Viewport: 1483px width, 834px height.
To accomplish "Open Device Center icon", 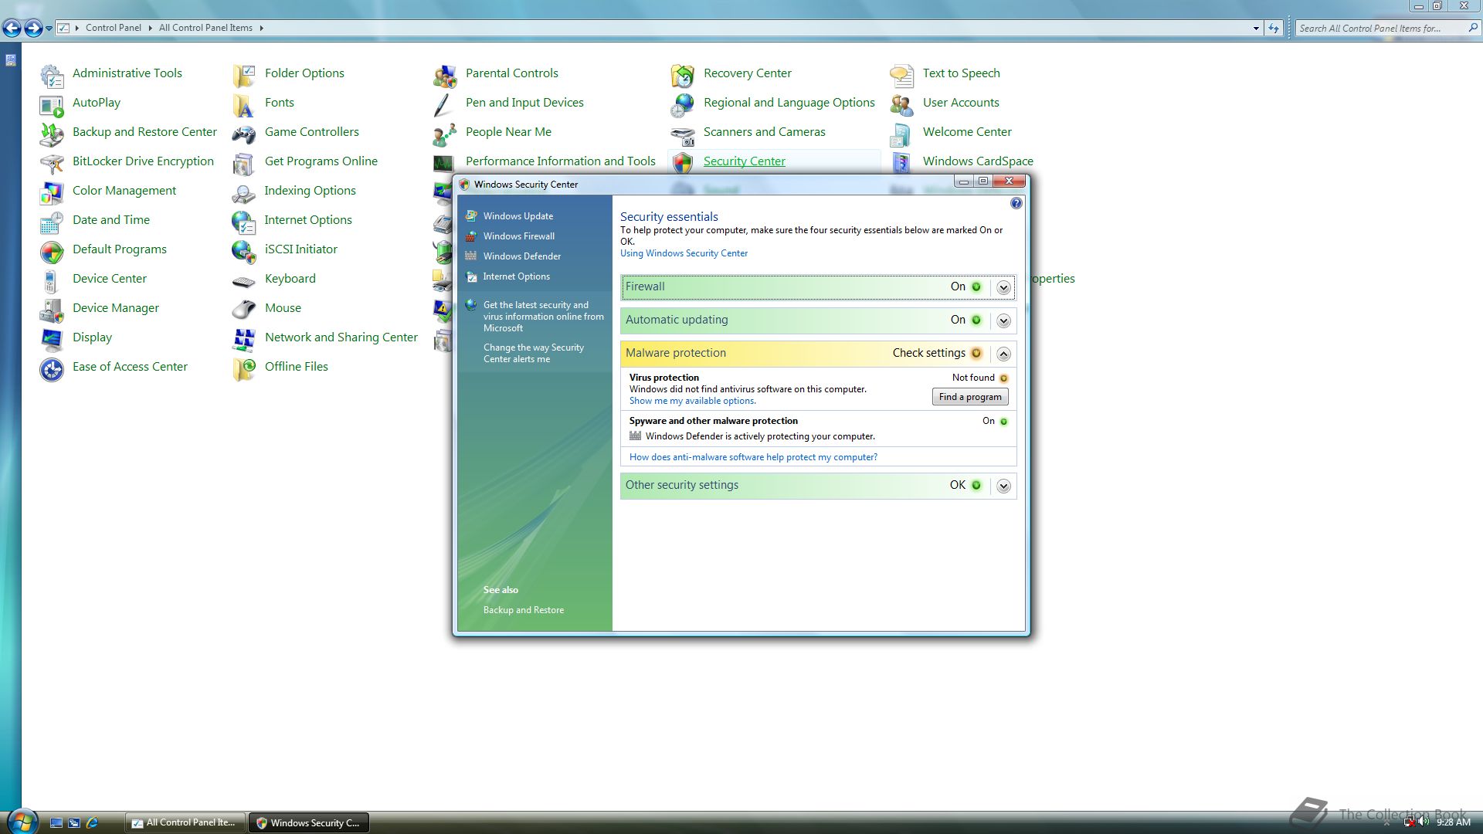I will (52, 280).
